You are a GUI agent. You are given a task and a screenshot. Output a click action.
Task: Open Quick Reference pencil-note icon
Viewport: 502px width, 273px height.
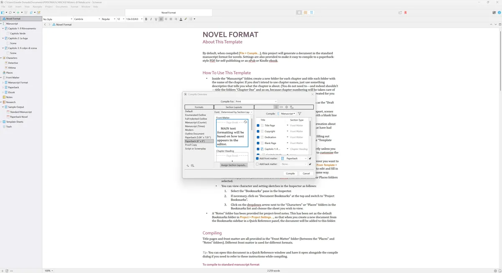38,13
